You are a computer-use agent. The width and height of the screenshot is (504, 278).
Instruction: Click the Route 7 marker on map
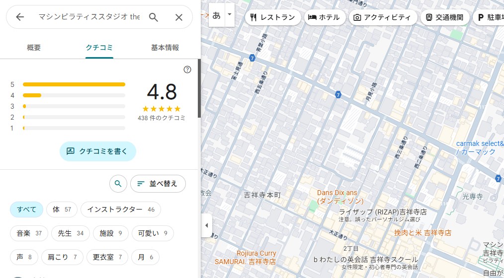click(x=338, y=95)
